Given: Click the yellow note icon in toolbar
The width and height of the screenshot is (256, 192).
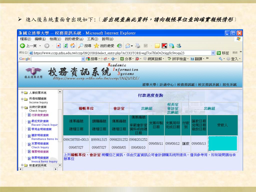Looking at the screenshot, I should click(157, 46).
